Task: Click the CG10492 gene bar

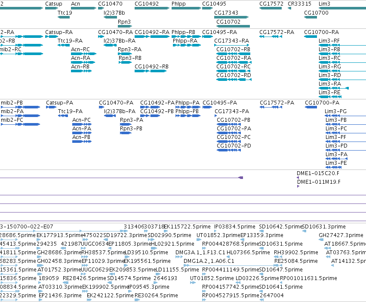Action: point(152,8)
